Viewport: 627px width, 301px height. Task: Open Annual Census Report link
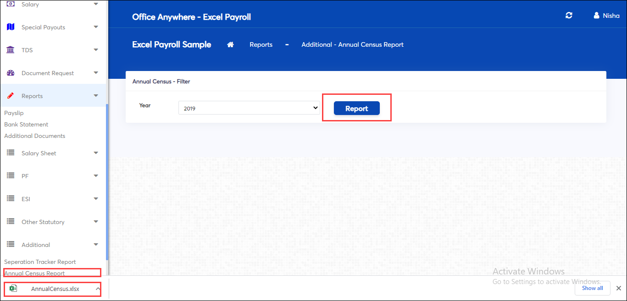(x=34, y=273)
